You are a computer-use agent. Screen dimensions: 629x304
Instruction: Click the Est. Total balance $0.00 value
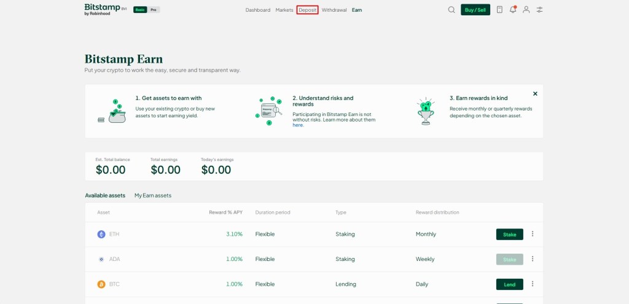tap(111, 170)
